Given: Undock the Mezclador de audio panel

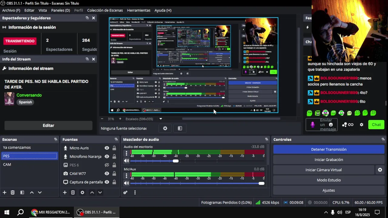Looking at the screenshot, I should pyautogui.click(x=266, y=140).
